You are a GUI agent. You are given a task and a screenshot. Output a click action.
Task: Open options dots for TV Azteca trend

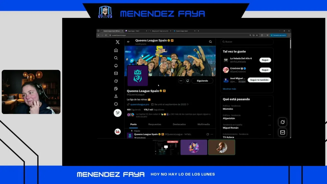click(x=270, y=135)
